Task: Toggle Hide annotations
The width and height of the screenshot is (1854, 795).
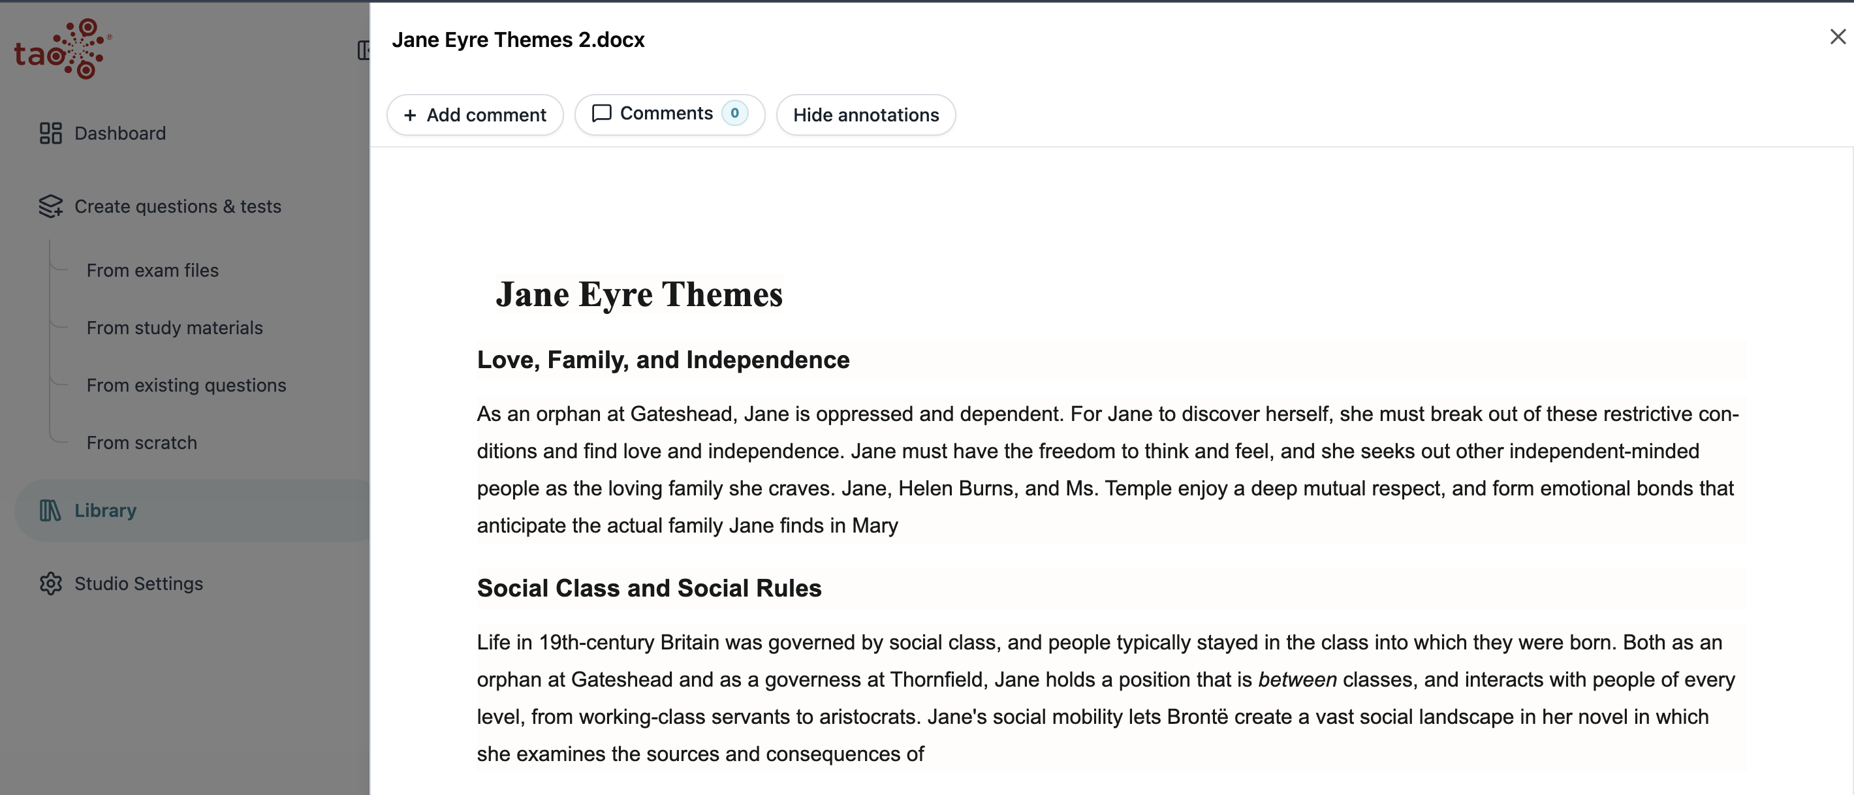Action: point(866,114)
